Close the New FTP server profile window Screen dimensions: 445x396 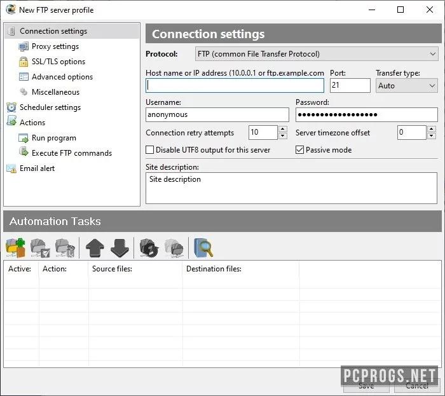[x=430, y=10]
